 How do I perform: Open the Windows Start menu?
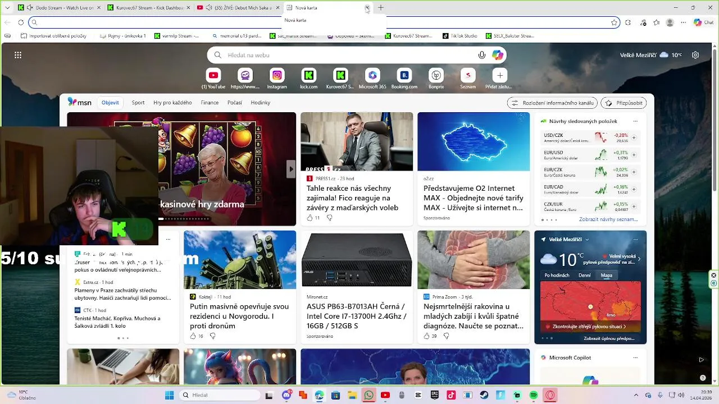(x=169, y=395)
